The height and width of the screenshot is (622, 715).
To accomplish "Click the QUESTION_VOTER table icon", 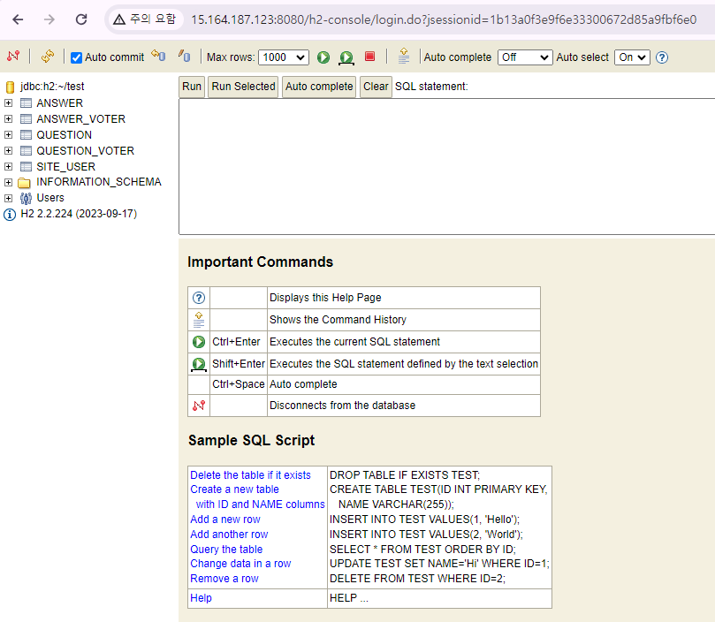I will click(26, 151).
